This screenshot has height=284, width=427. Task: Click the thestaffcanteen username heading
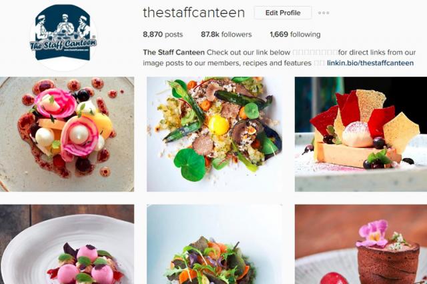pyautogui.click(x=194, y=13)
